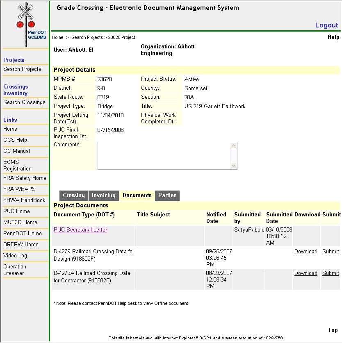Open the Crossing tab
This screenshot has width=342, height=343.
point(74,195)
